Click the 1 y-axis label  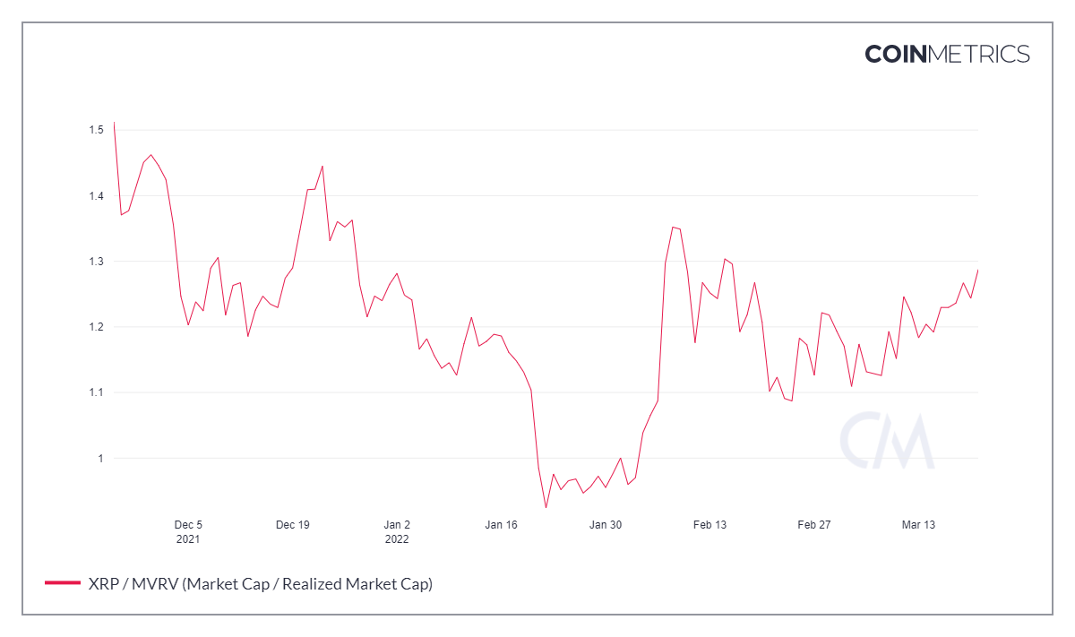click(100, 459)
